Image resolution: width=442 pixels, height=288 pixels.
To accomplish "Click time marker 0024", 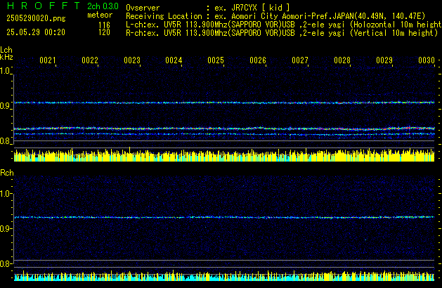I will (174, 60).
